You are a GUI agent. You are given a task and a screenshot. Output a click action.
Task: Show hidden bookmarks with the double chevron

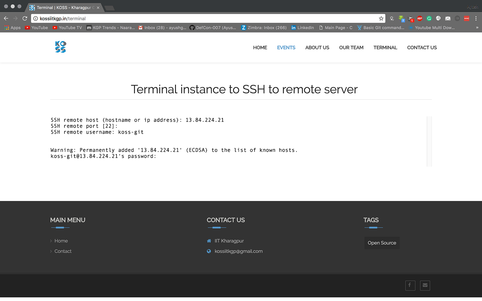pyautogui.click(x=477, y=28)
